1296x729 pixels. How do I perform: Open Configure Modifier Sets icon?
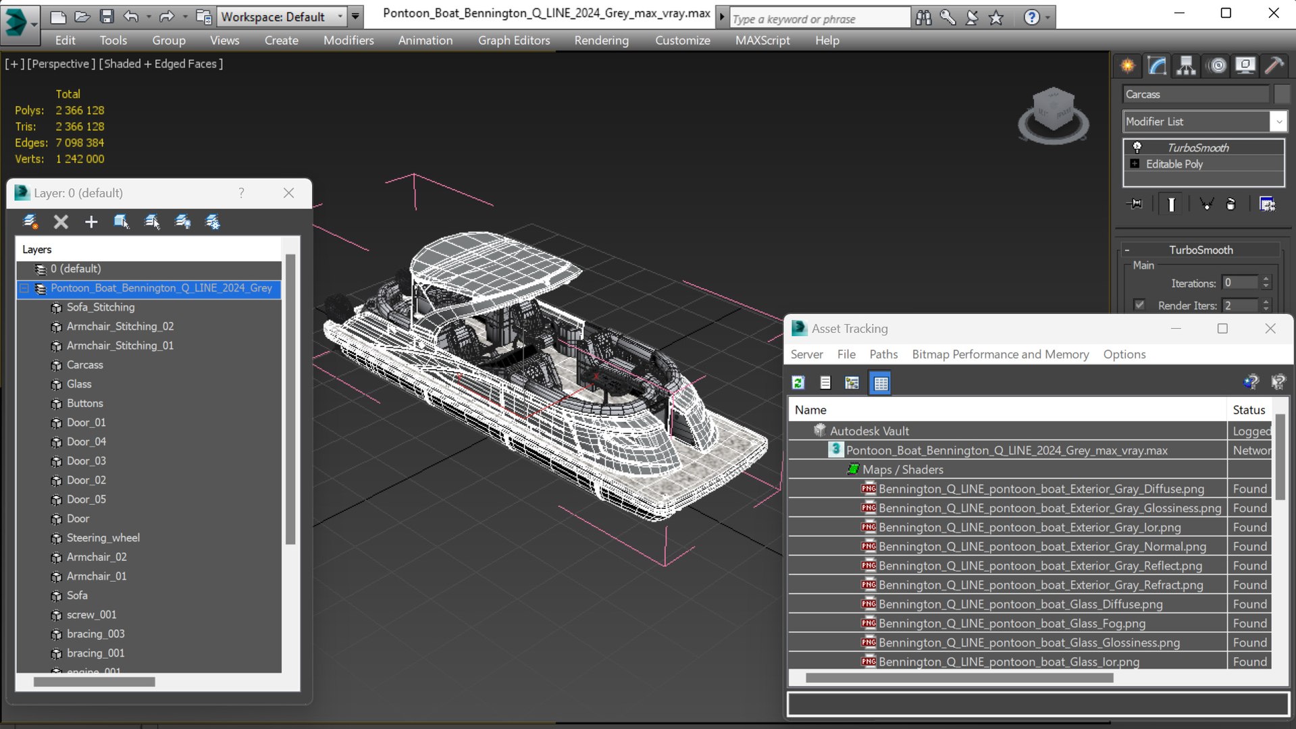(x=1267, y=204)
